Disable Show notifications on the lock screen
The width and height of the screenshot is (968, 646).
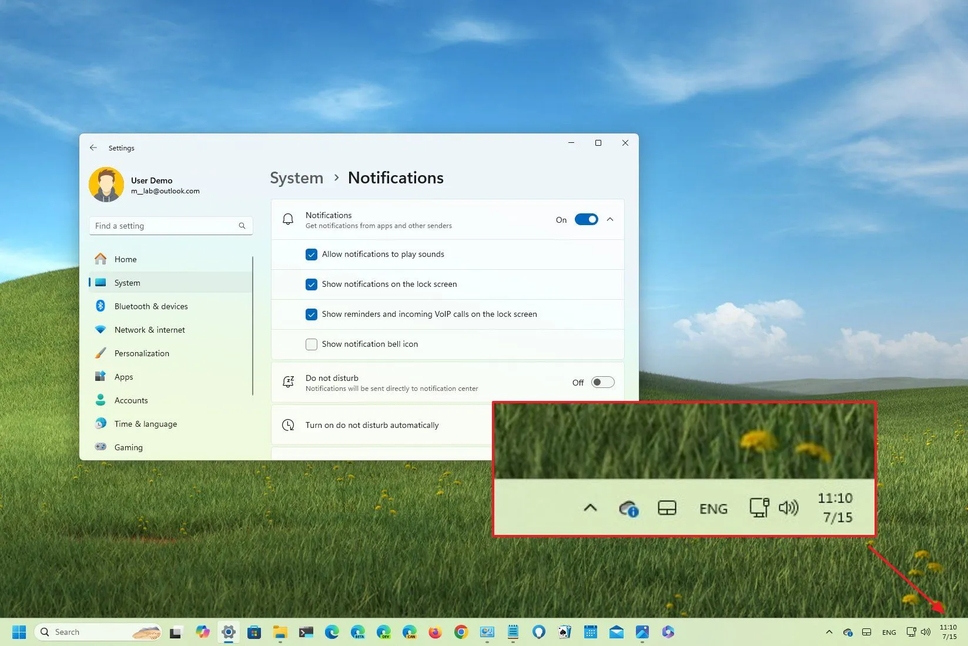pyautogui.click(x=311, y=284)
